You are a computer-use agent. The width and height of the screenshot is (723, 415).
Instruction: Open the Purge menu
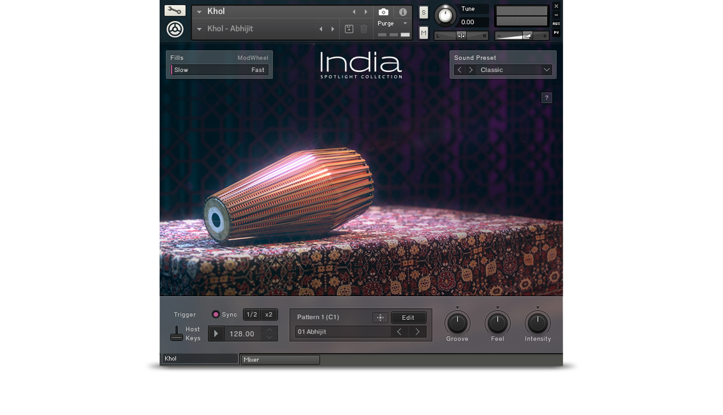[x=392, y=23]
